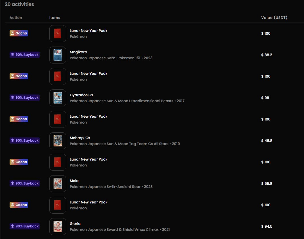
Task: Click the 90% Buyback badge beside Mchmp. Gx
Action: pos(25,141)
